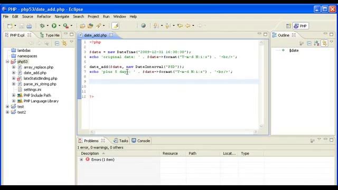Open PHP Explorer view menu triangle

click(x=72, y=42)
